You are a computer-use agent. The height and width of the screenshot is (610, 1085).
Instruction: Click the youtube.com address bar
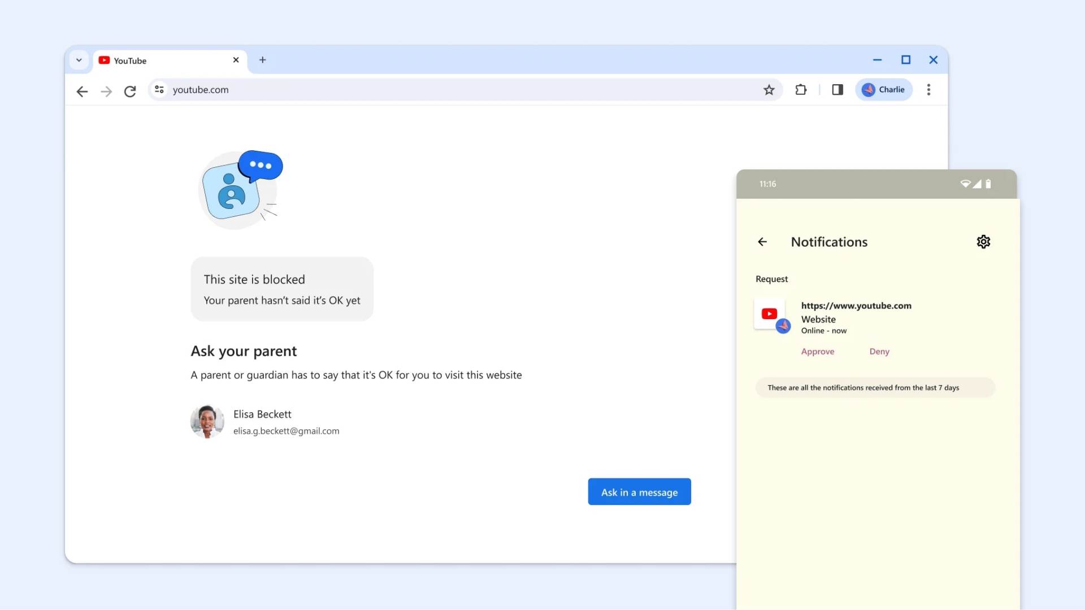[x=452, y=89]
